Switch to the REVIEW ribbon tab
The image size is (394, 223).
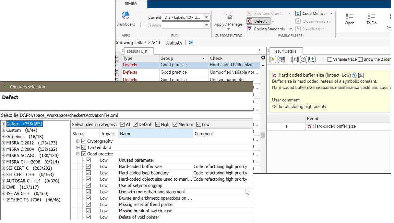[131, 4]
